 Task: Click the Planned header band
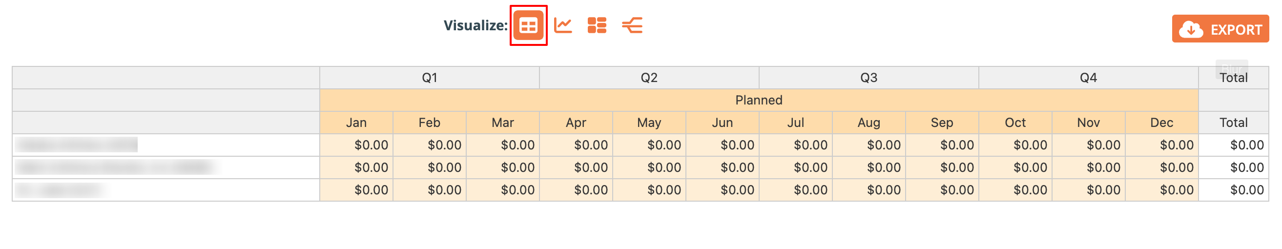(759, 100)
